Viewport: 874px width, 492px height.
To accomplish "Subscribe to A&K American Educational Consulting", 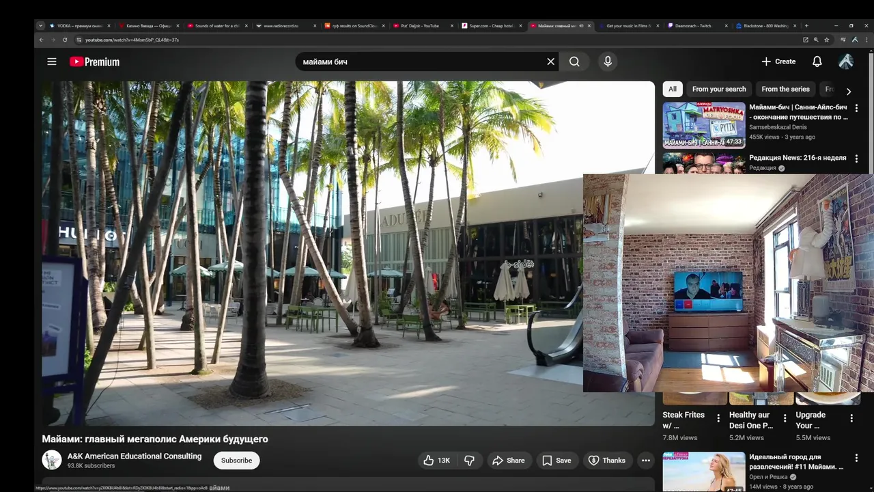I will pos(236,461).
